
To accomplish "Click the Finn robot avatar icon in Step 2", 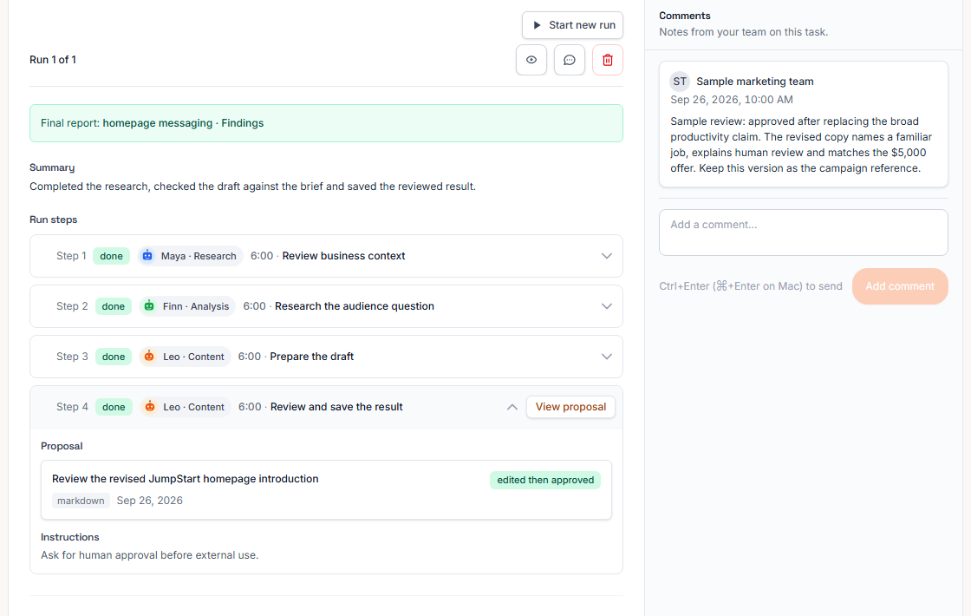I will [149, 306].
